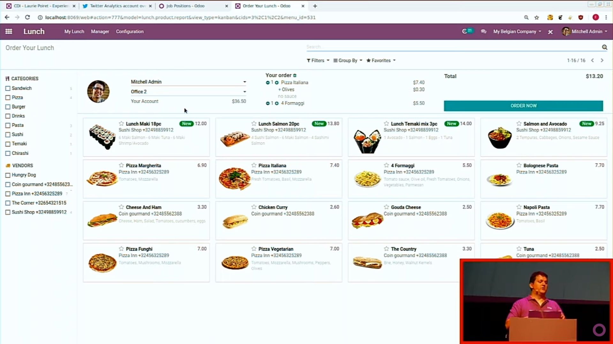The height and width of the screenshot is (344, 613).
Task: Click My Lunch menu item
Action: pos(74,32)
